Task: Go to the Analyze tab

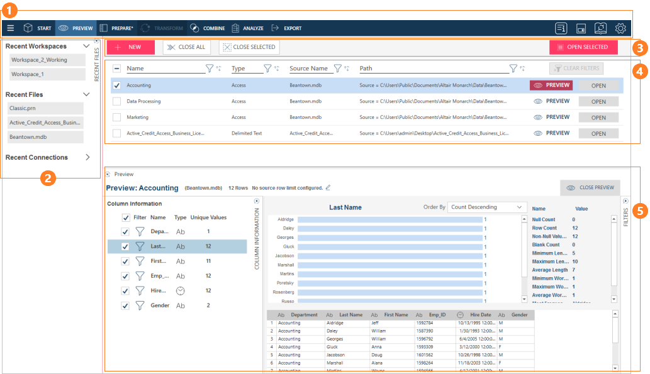Action: [x=247, y=28]
